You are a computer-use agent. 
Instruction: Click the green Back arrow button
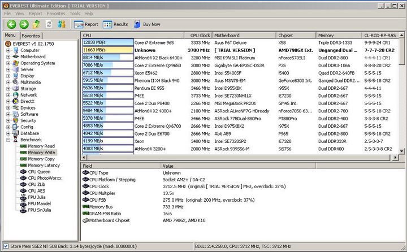tap(11, 24)
